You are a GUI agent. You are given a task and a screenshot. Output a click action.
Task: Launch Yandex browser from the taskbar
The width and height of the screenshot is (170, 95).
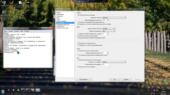click(14, 90)
